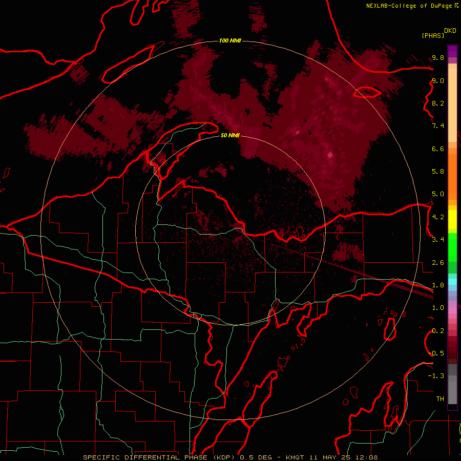Click the 5.8 scale value

pos(438,171)
